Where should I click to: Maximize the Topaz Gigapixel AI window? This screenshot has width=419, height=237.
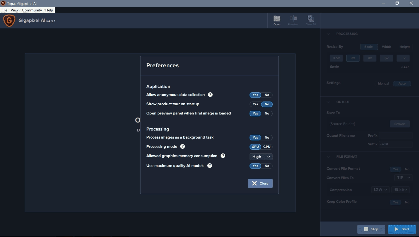click(397, 3)
